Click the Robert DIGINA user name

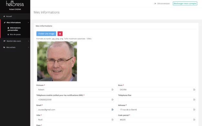[x=15, y=9]
